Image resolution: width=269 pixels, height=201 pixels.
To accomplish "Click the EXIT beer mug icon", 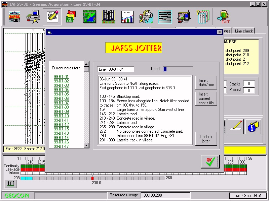I will [223, 17].
